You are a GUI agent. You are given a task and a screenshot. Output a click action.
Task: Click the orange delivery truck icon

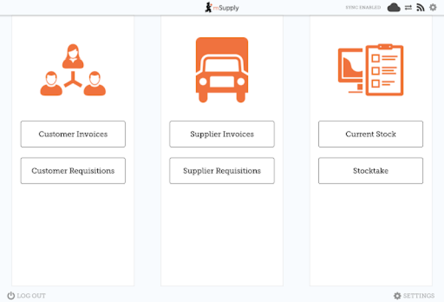[x=222, y=70]
